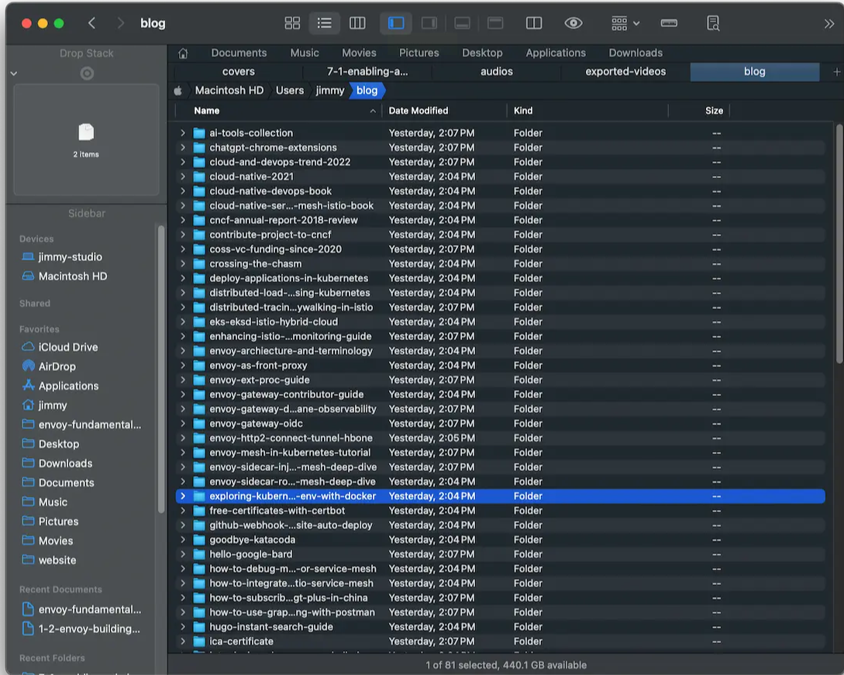Open Applications from the favorites bar
Image resolution: width=844 pixels, height=675 pixels.
pyautogui.click(x=555, y=53)
